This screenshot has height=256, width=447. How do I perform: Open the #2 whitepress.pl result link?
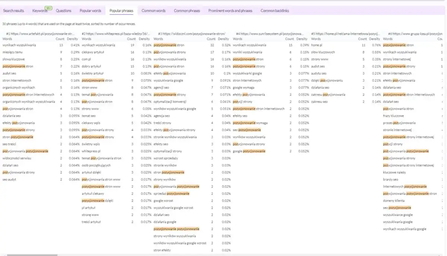116,34
